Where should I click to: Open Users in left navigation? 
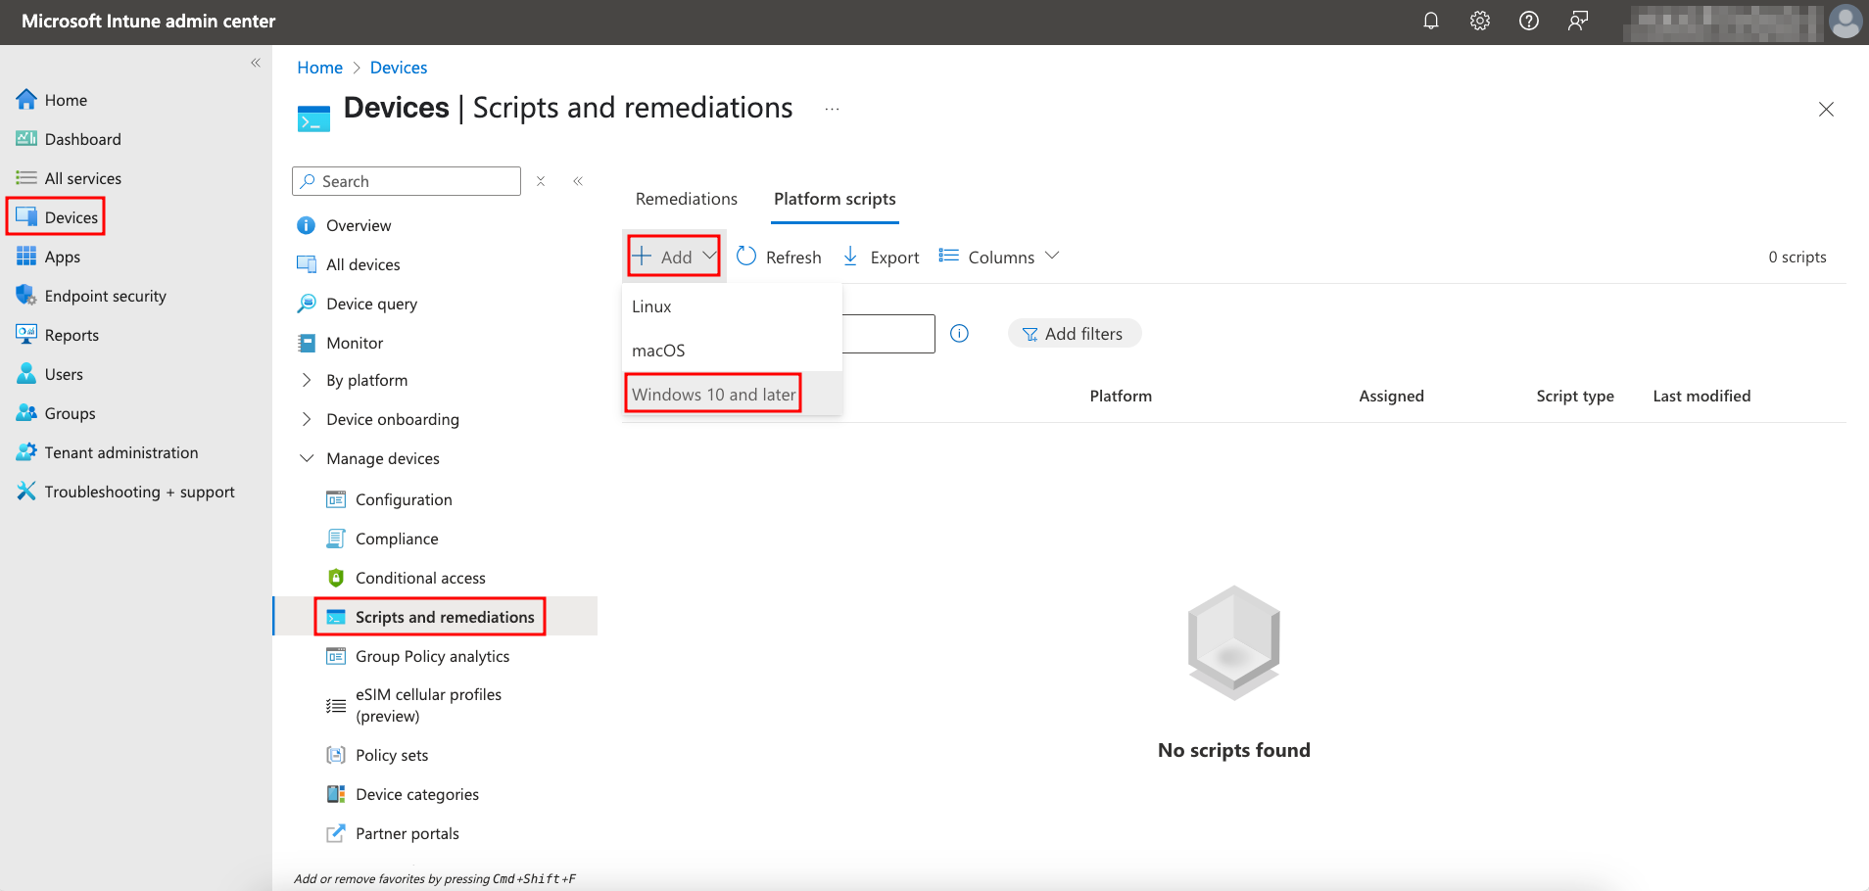click(50, 374)
